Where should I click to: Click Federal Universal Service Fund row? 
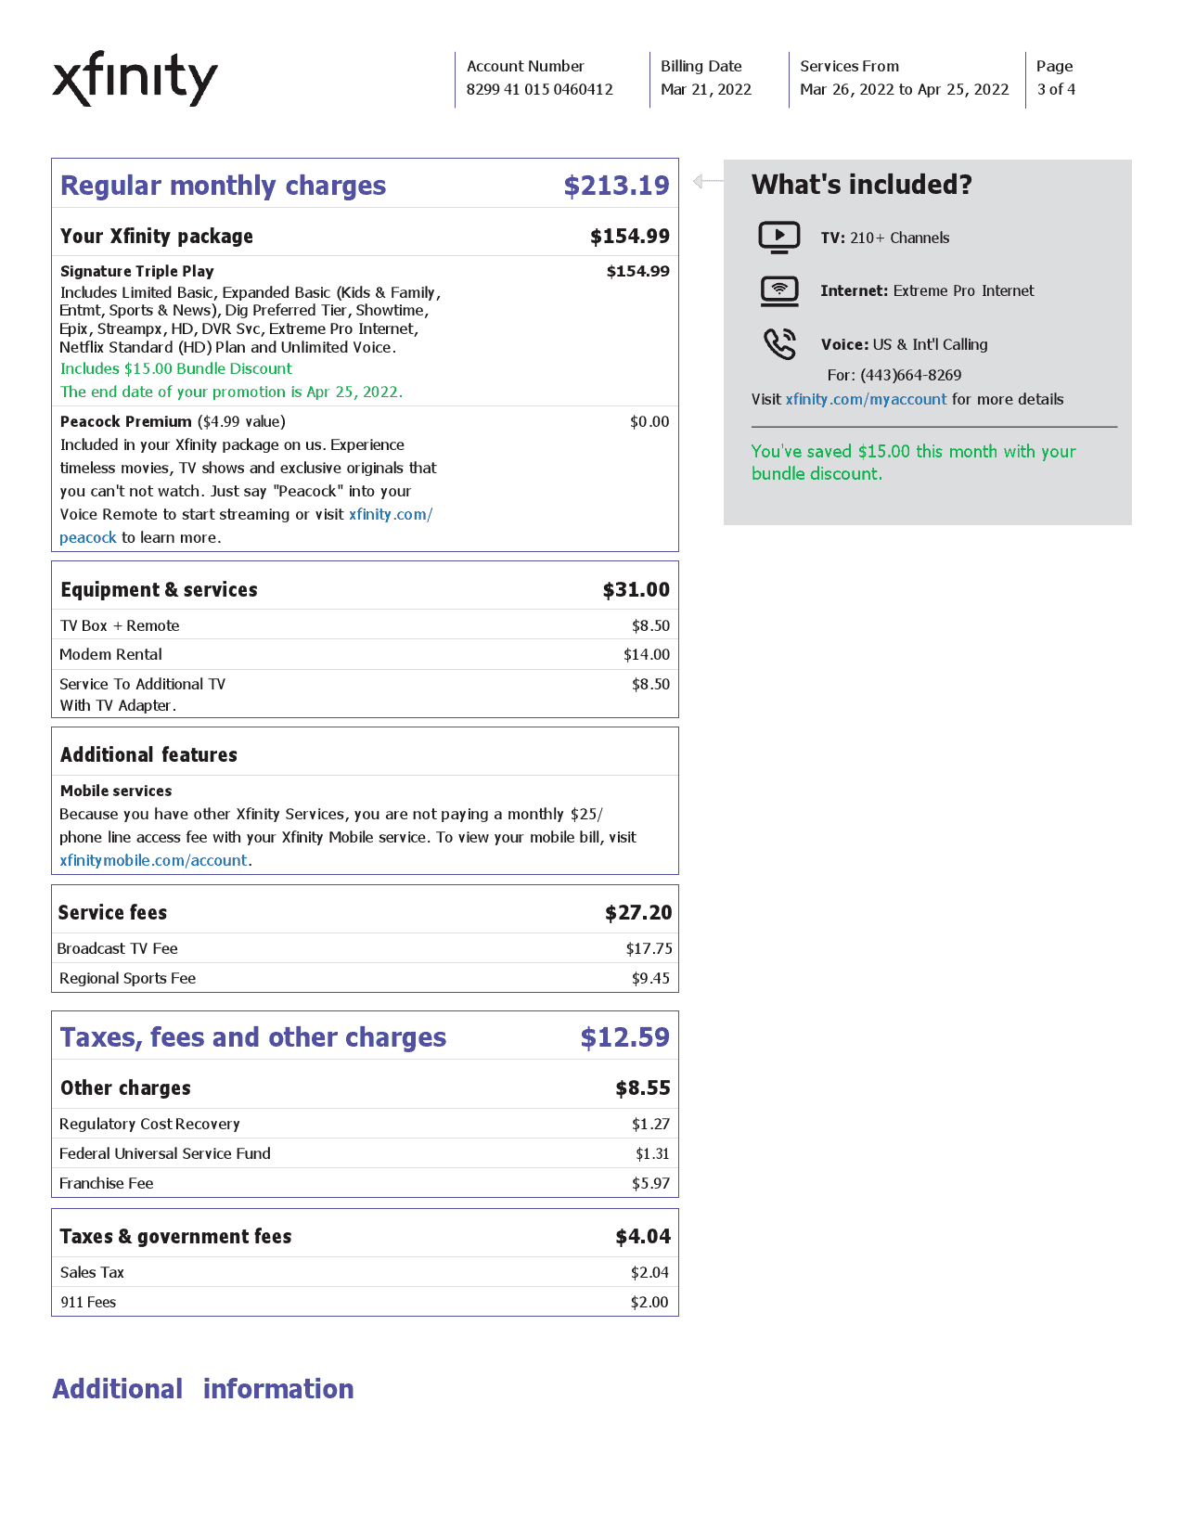(x=365, y=1153)
